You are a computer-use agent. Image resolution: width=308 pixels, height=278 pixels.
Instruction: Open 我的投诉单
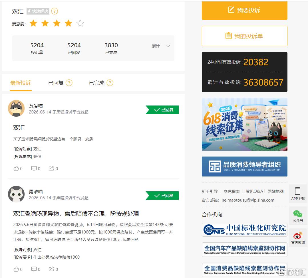tap(245, 36)
